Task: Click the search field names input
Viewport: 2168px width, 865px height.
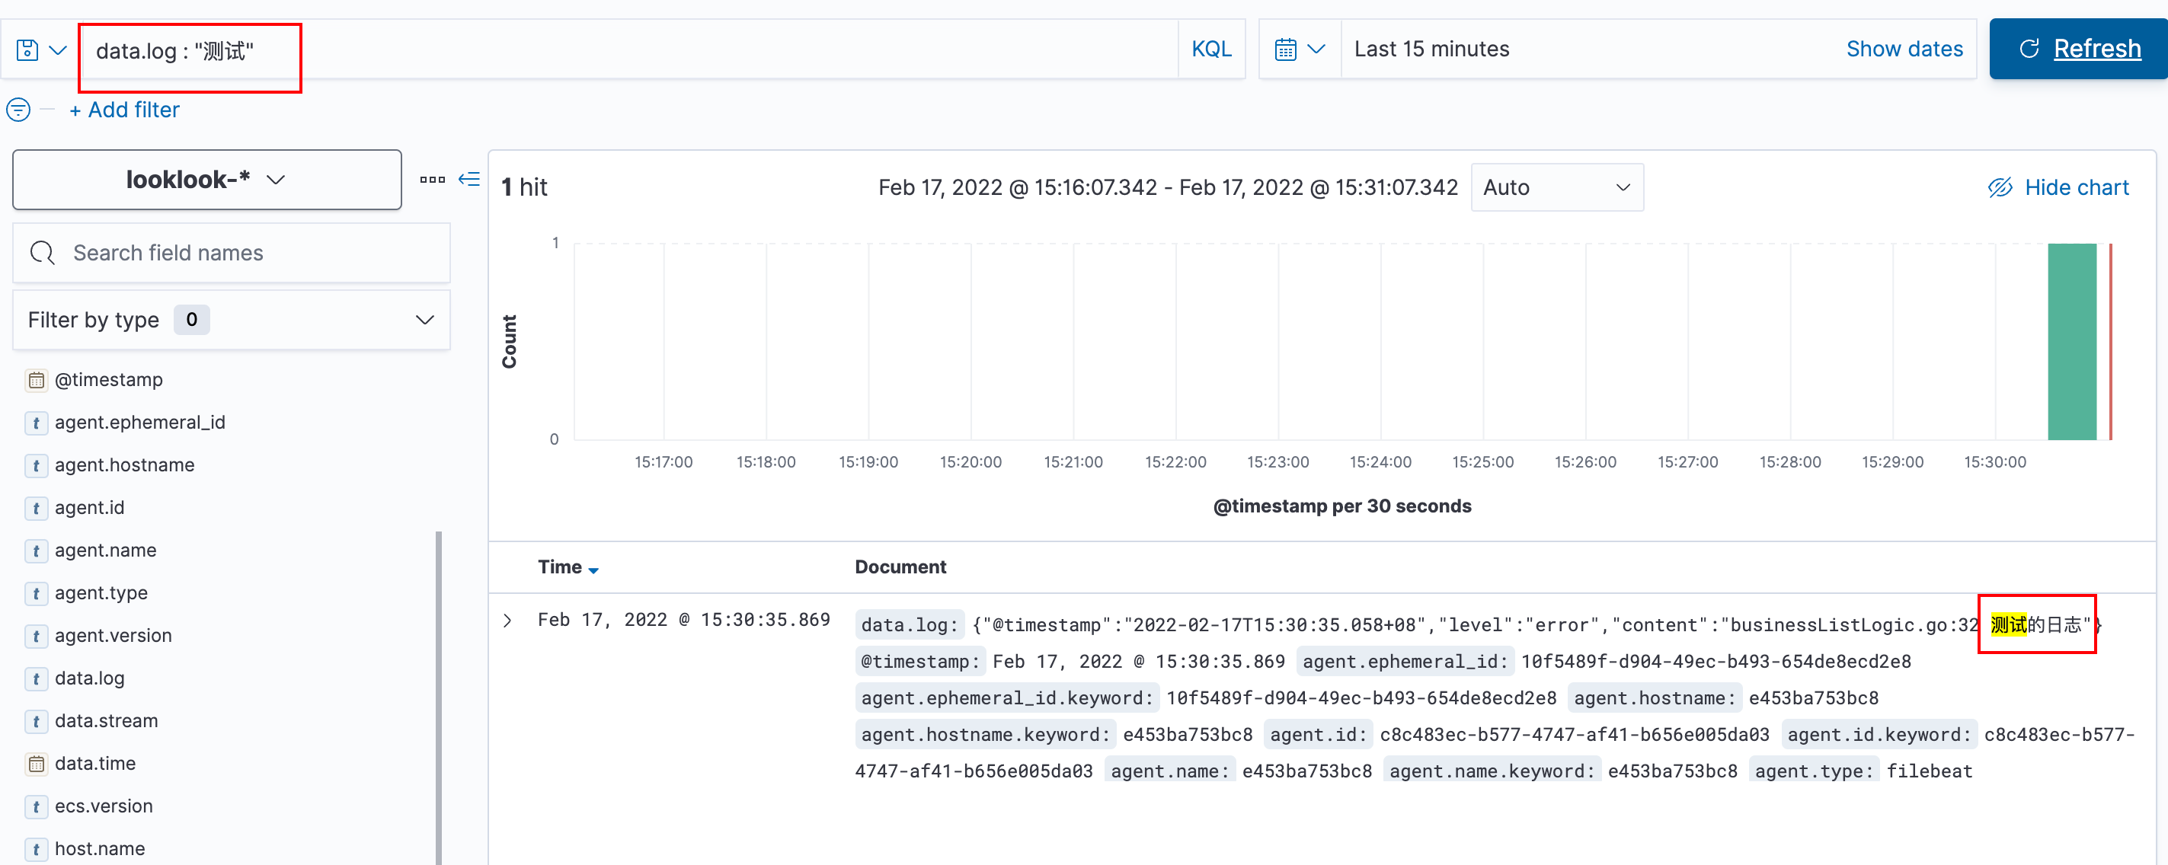Action: pos(231,254)
